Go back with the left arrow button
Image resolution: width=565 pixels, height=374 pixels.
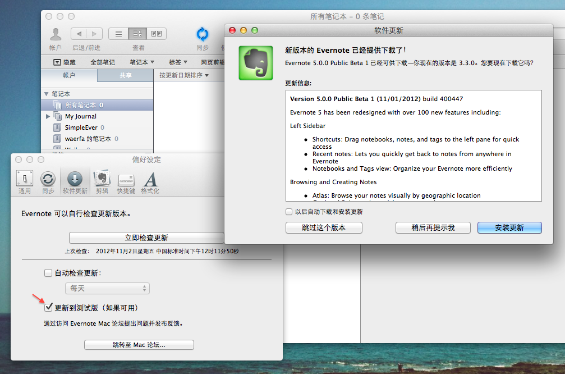point(79,34)
